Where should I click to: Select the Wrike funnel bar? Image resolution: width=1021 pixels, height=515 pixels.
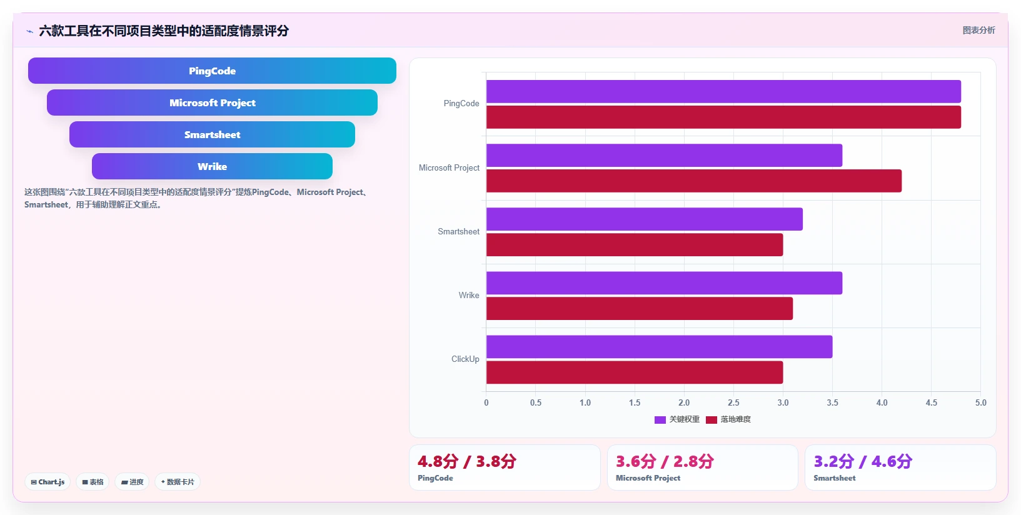click(x=212, y=166)
